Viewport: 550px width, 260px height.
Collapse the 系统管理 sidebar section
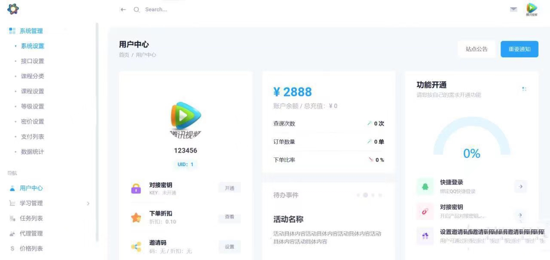(31, 31)
